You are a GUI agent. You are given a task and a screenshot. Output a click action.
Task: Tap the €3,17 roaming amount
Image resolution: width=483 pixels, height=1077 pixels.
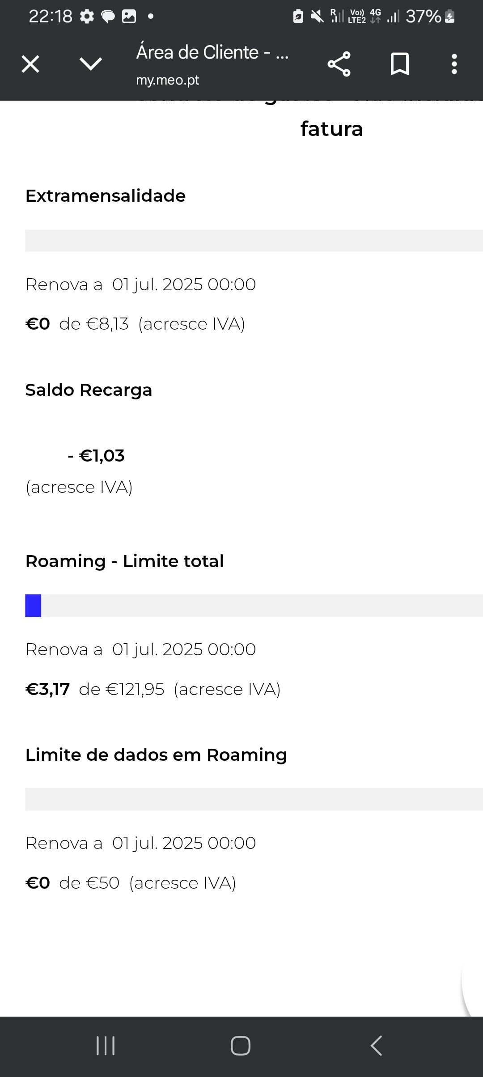point(48,689)
